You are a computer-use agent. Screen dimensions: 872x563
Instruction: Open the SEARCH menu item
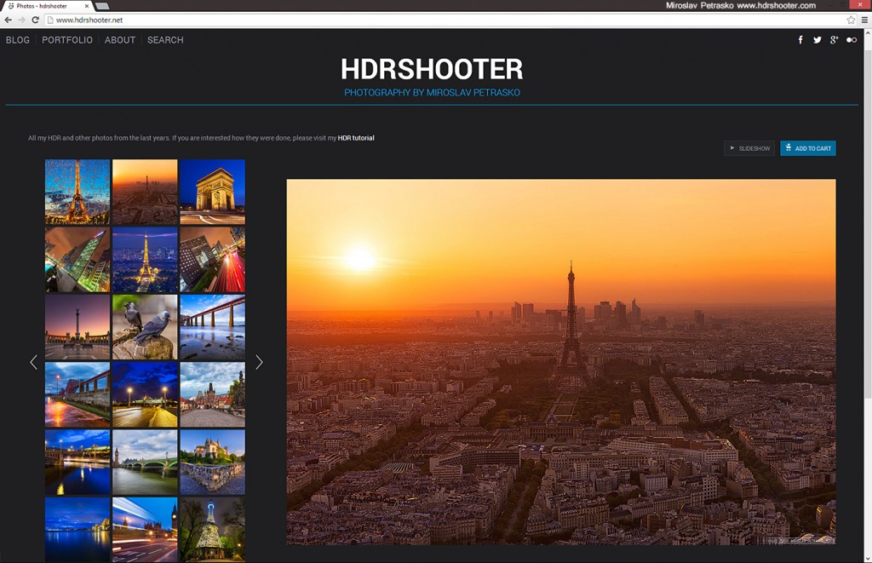click(165, 40)
